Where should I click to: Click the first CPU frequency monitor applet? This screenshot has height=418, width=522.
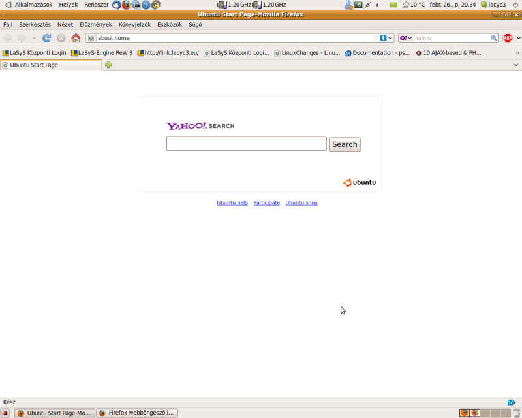click(x=234, y=5)
